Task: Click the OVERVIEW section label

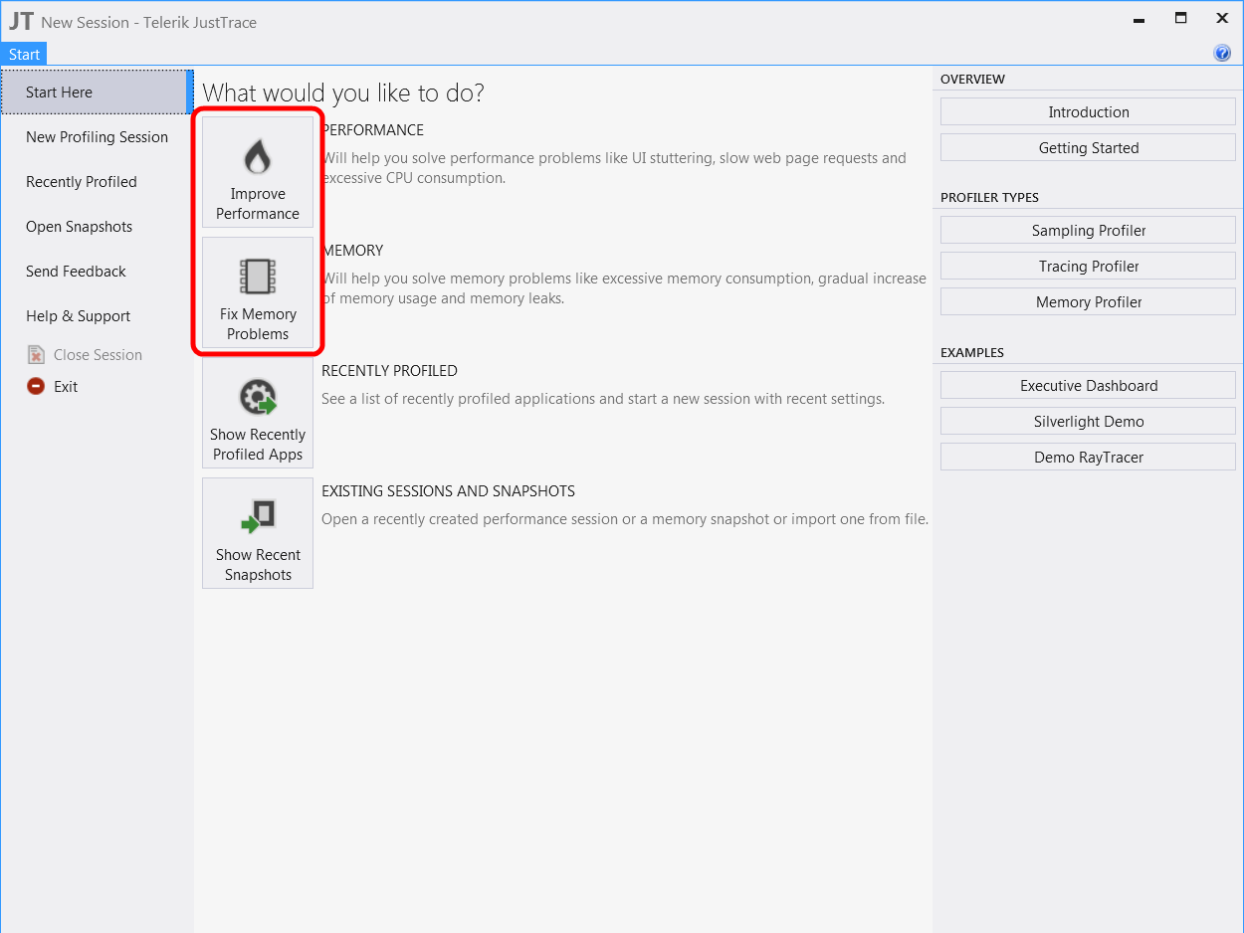Action: point(972,80)
